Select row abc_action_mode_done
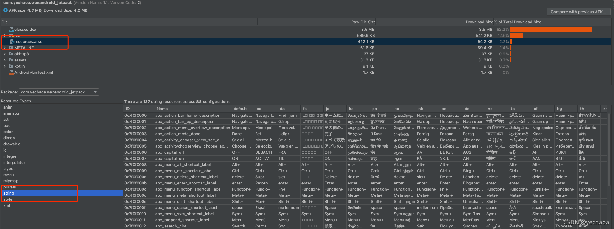This screenshot has width=614, height=229. pos(366,134)
